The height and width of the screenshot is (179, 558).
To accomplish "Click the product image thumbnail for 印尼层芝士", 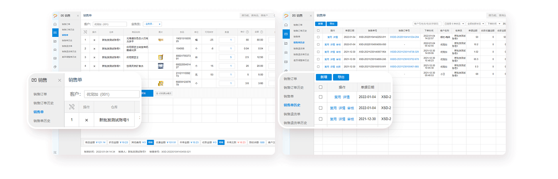I will click(161, 57).
